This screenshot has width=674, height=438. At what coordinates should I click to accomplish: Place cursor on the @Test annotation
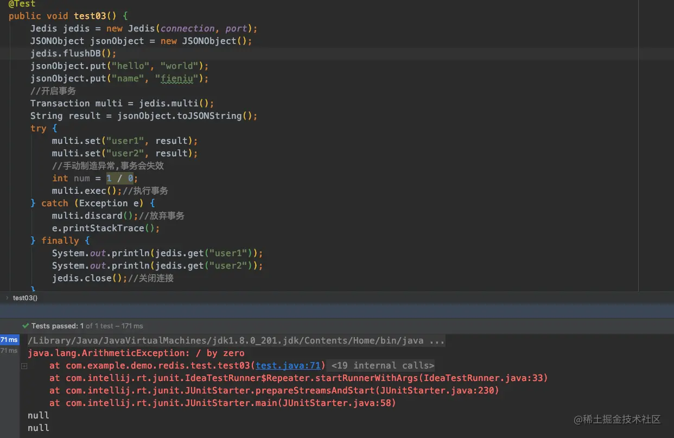(x=22, y=4)
